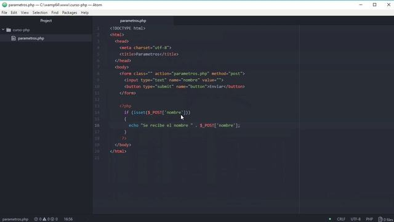Change UTF-8 file encoding
The width and height of the screenshot is (394, 222).
355,220
